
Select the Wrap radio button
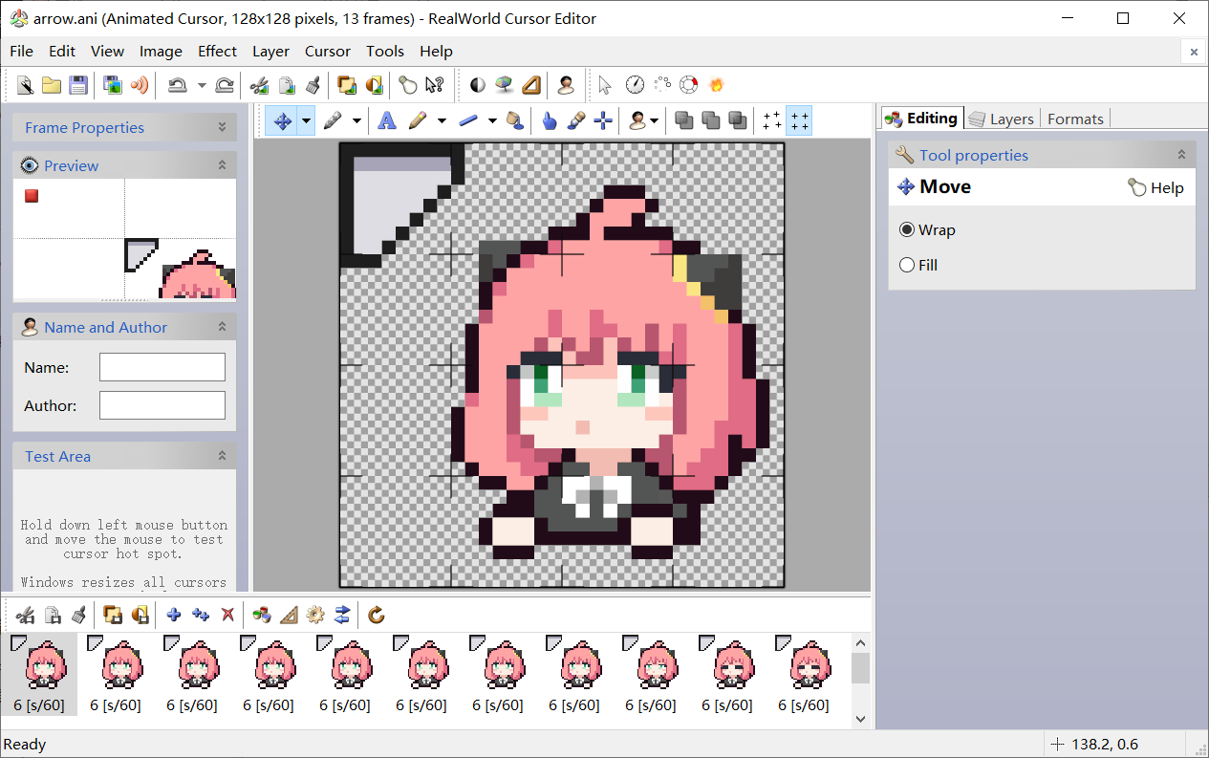[x=907, y=230]
